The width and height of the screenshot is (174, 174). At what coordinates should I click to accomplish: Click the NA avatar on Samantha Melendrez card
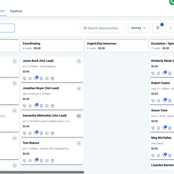79,116
